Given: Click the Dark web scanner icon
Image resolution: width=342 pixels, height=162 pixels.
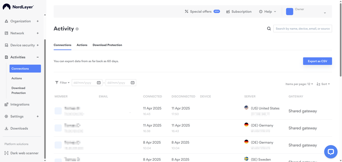Looking at the screenshot, I should pyautogui.click(x=6, y=153).
